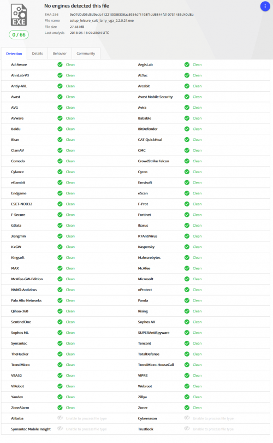Screen dimensions: 273x443
Task: Click the crossed-eye icon next to Cybereason
Action: click(x=187, y=418)
